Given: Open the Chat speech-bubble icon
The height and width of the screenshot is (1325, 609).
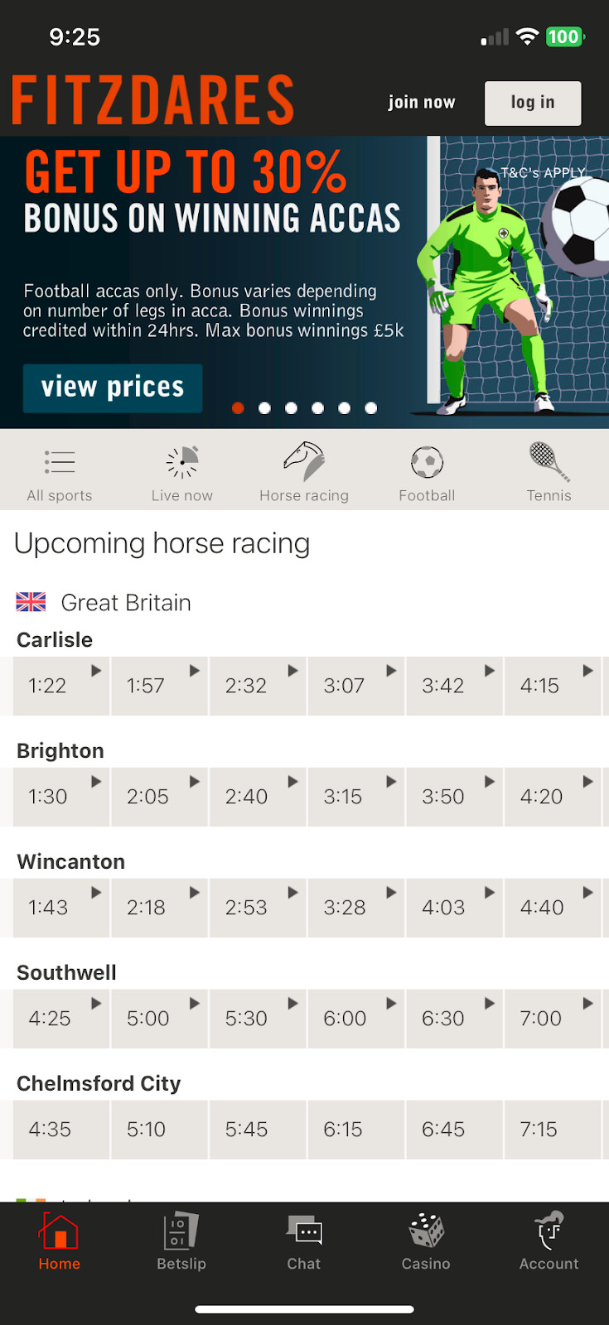Looking at the screenshot, I should (304, 1231).
